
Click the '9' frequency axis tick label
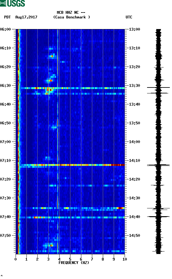coord(114,259)
